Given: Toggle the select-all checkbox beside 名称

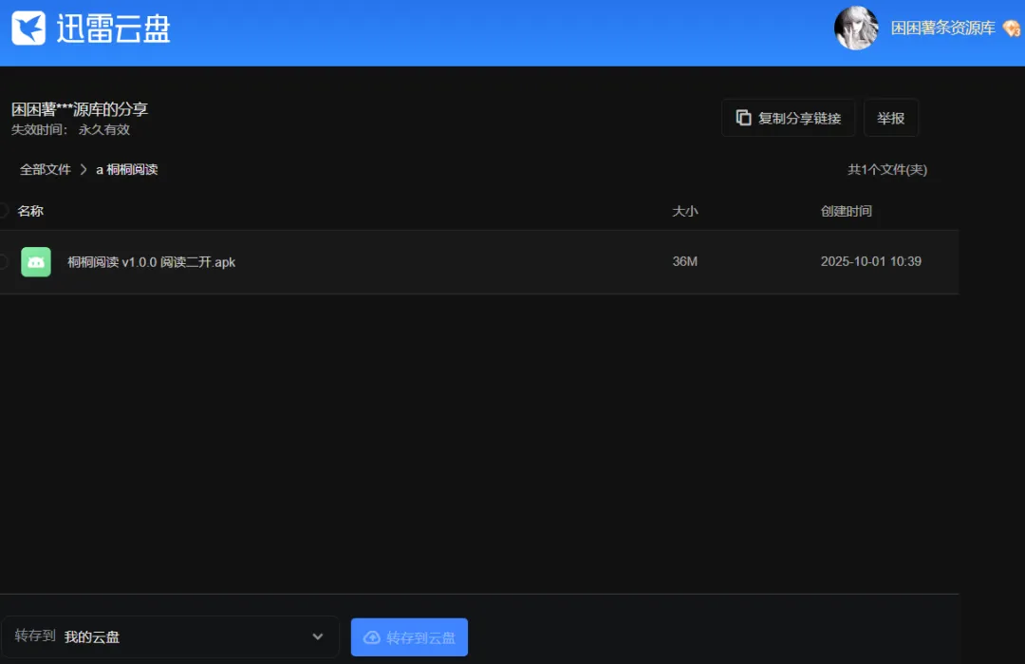Looking at the screenshot, I should tap(3, 211).
